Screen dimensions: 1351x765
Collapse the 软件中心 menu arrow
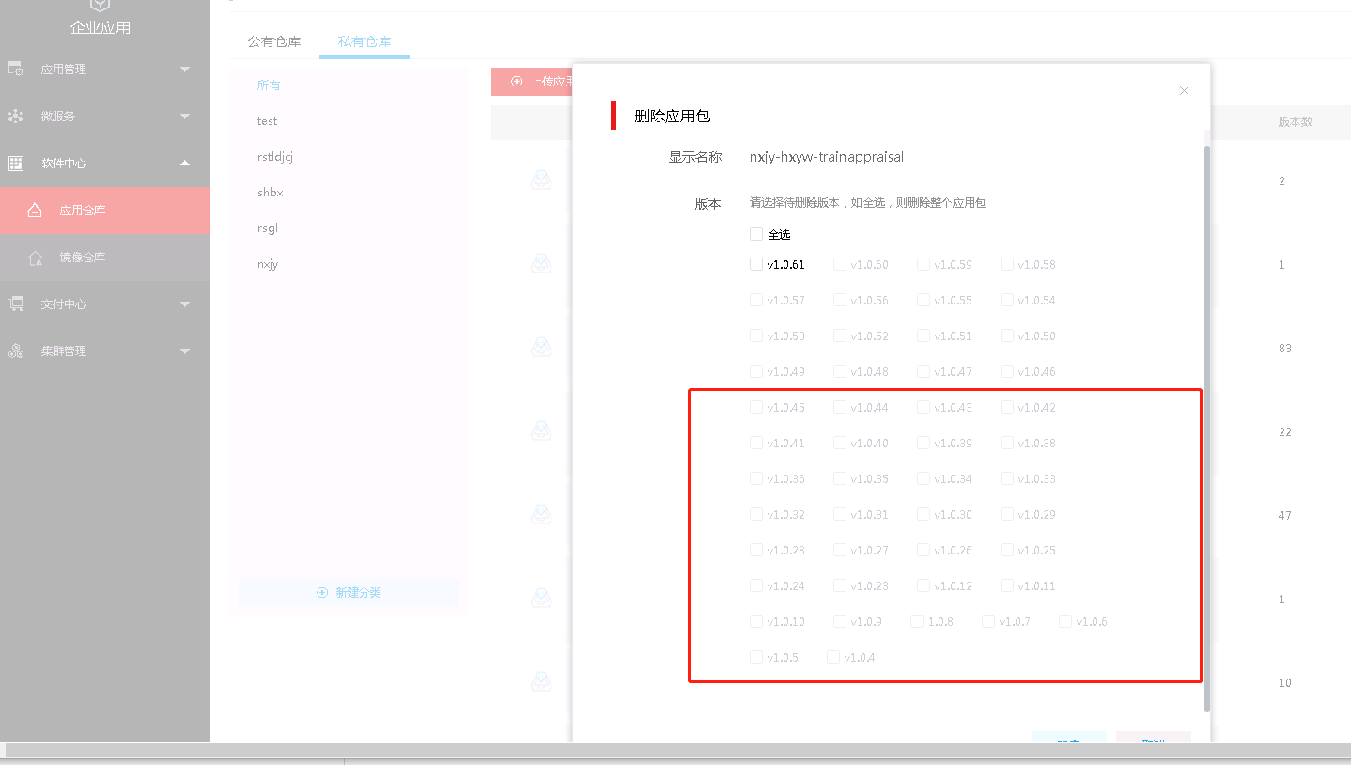pyautogui.click(x=185, y=163)
